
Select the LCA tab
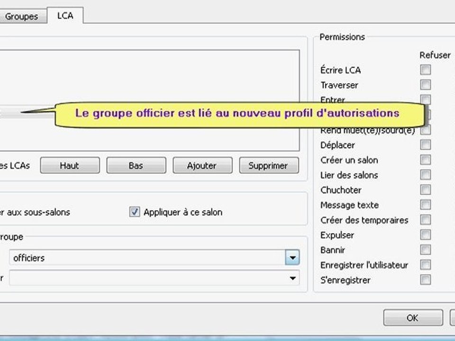click(65, 15)
